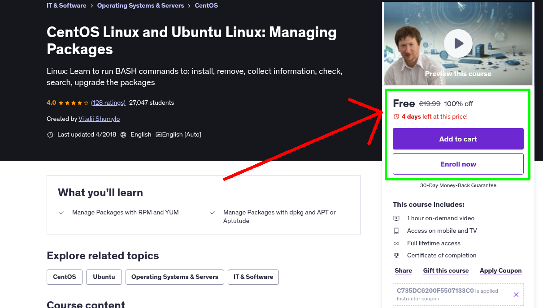
Task: Click the 4.0 rating number
Action: (51, 103)
